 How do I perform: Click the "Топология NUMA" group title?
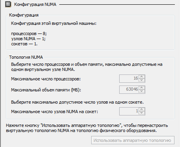[26, 57]
